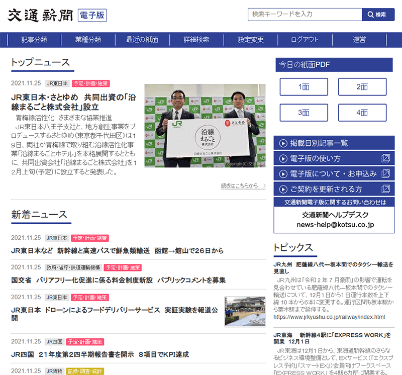Screen dimensions: 402x375
Task: Open the 記事分類 navigation menu
Action: (34, 40)
